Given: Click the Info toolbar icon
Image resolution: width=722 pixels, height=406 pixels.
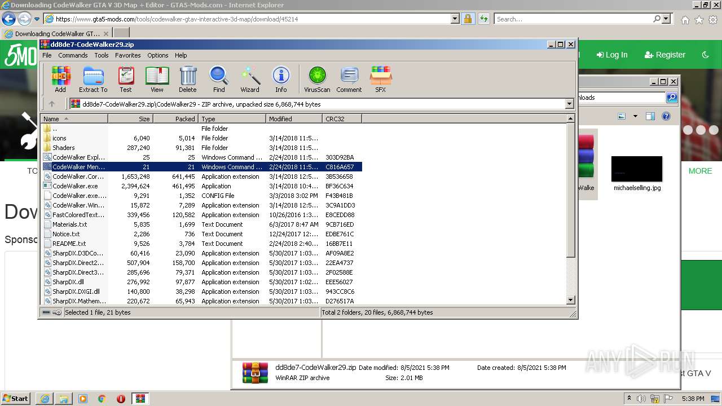Looking at the screenshot, I should point(281,80).
